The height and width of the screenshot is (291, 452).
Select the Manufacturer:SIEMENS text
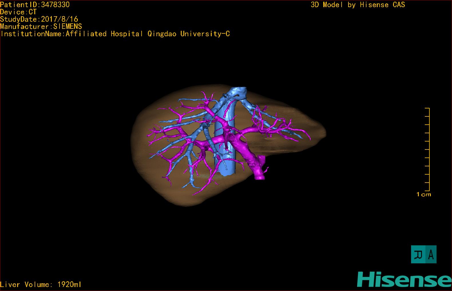click(41, 27)
